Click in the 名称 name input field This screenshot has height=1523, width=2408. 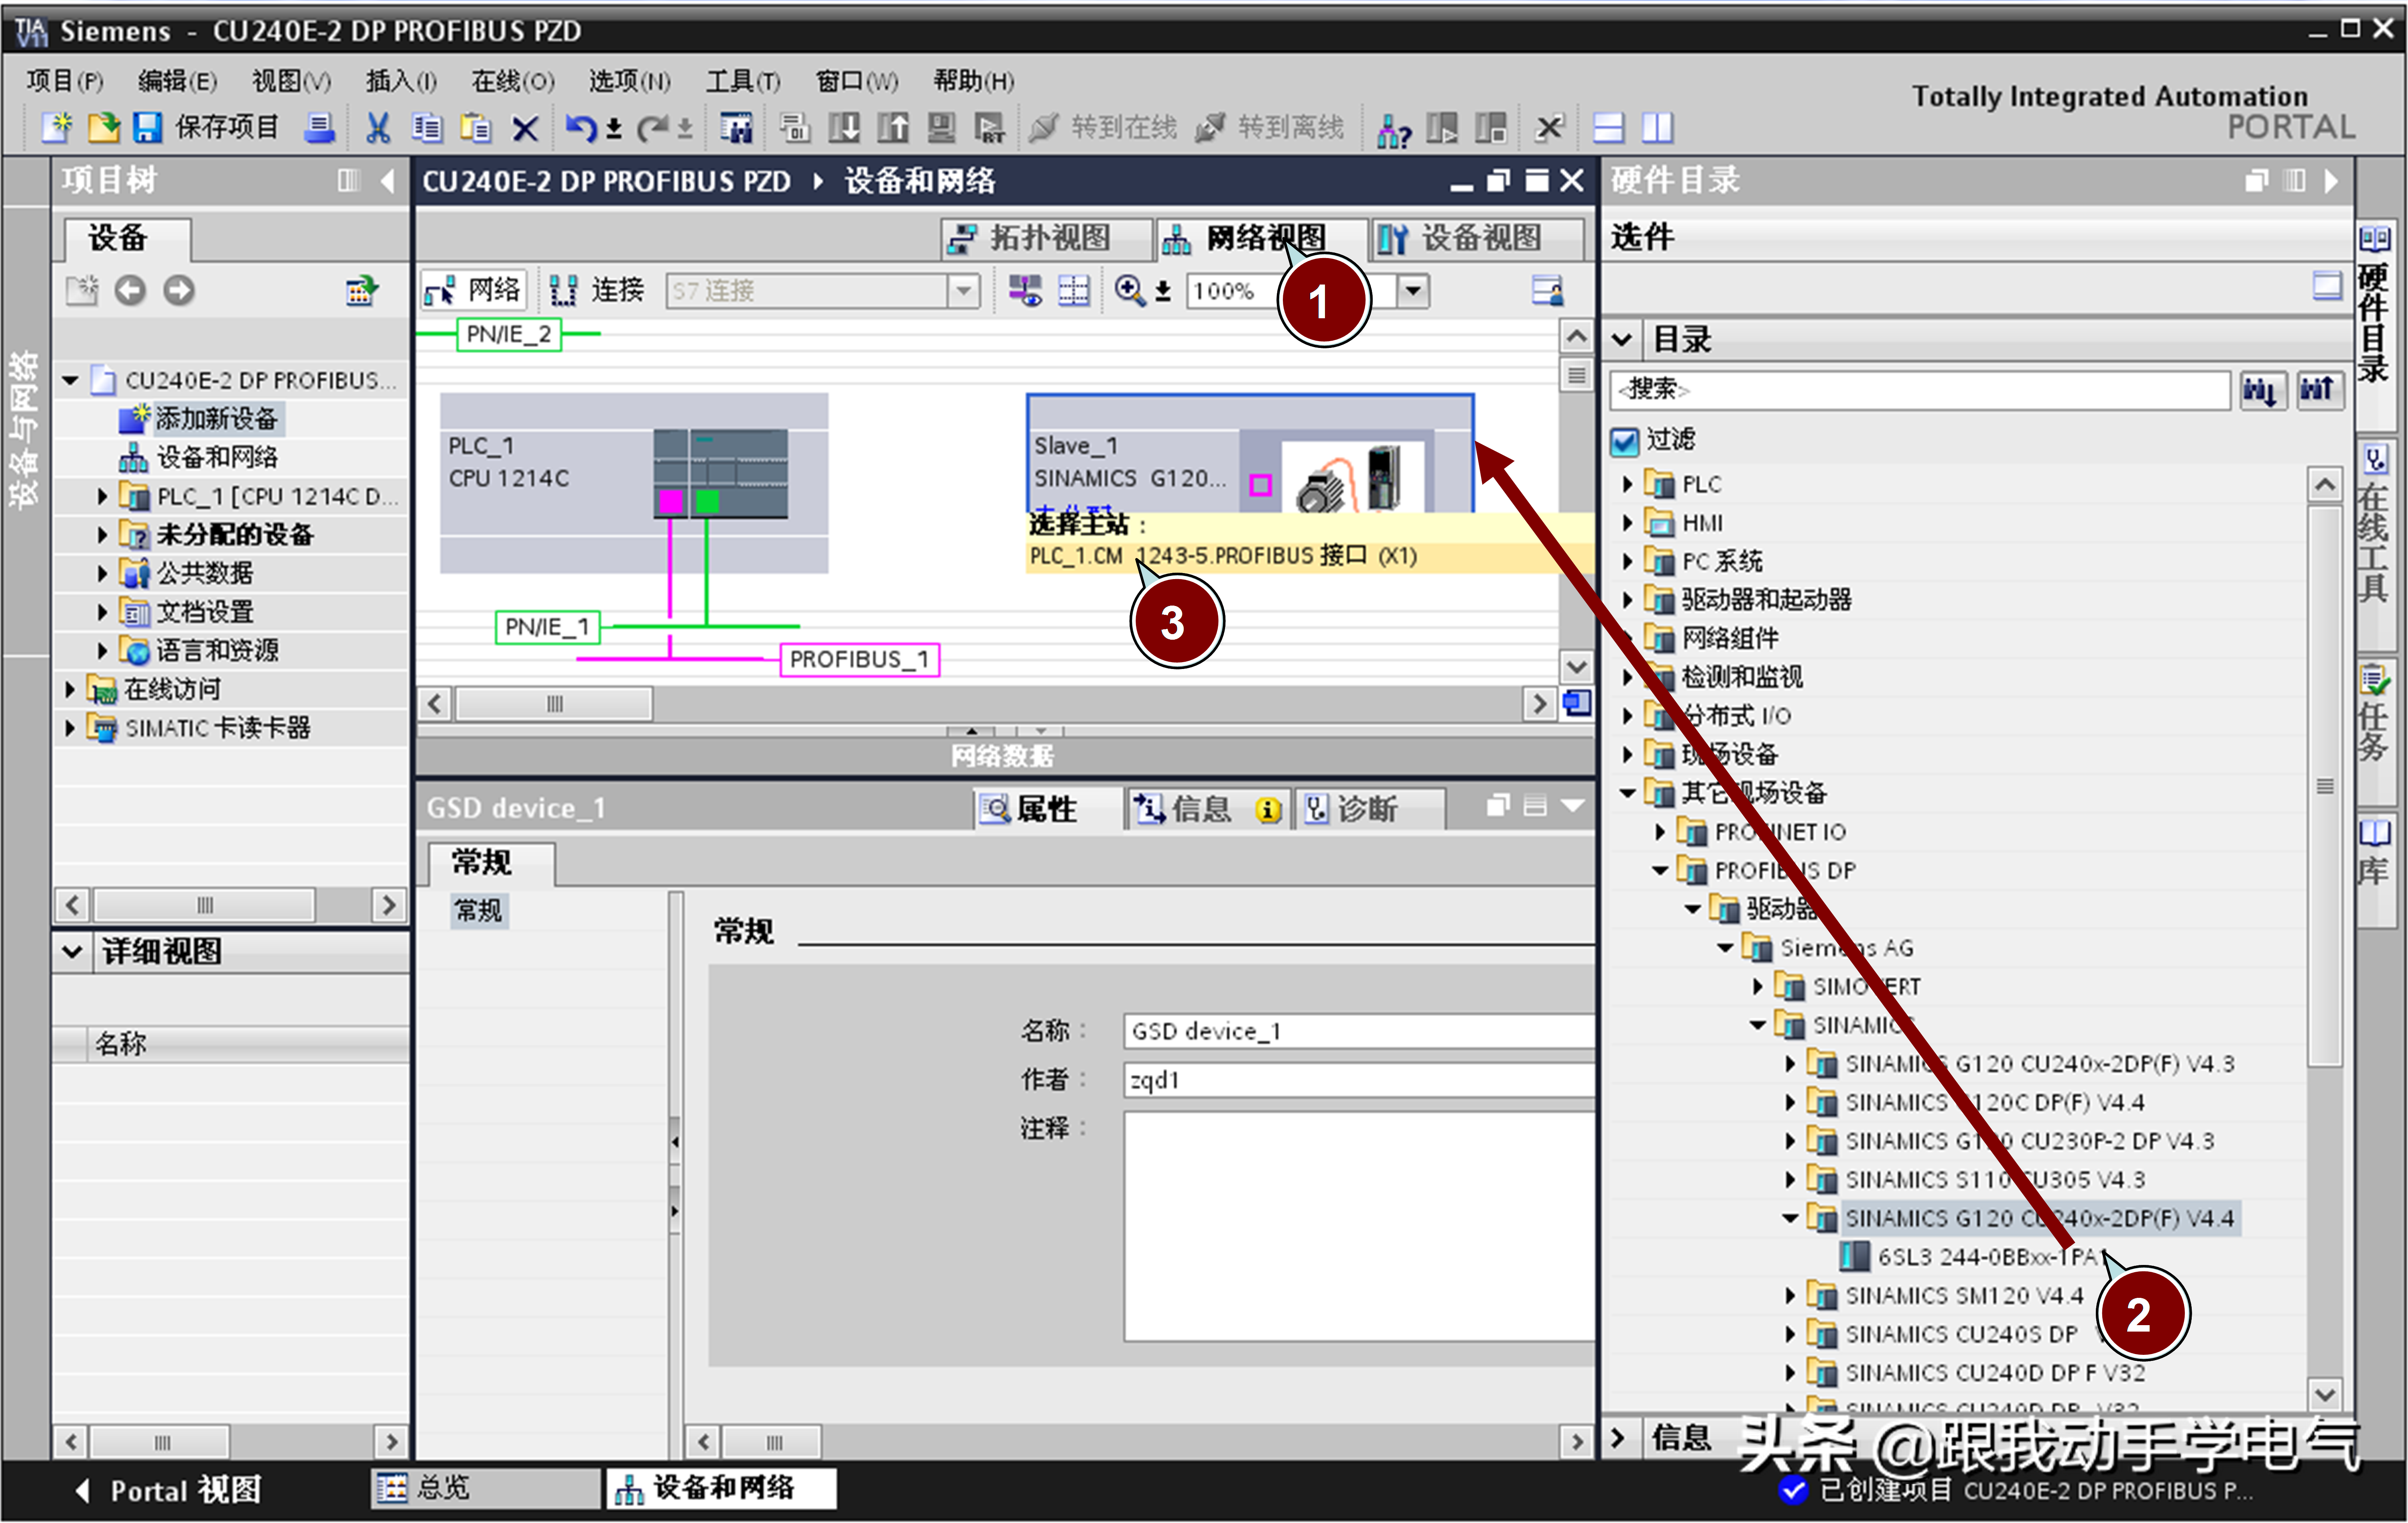[x=1350, y=1030]
